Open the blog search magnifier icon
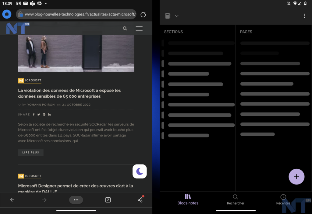 click(125, 28)
